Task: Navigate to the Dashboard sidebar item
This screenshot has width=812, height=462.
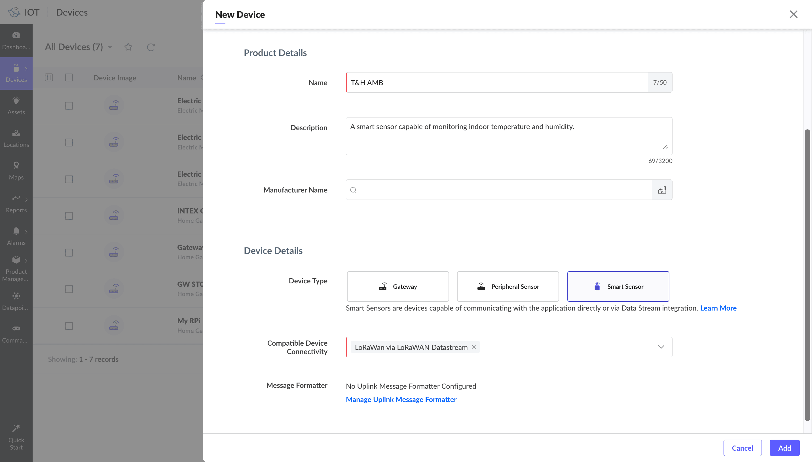Action: click(16, 40)
